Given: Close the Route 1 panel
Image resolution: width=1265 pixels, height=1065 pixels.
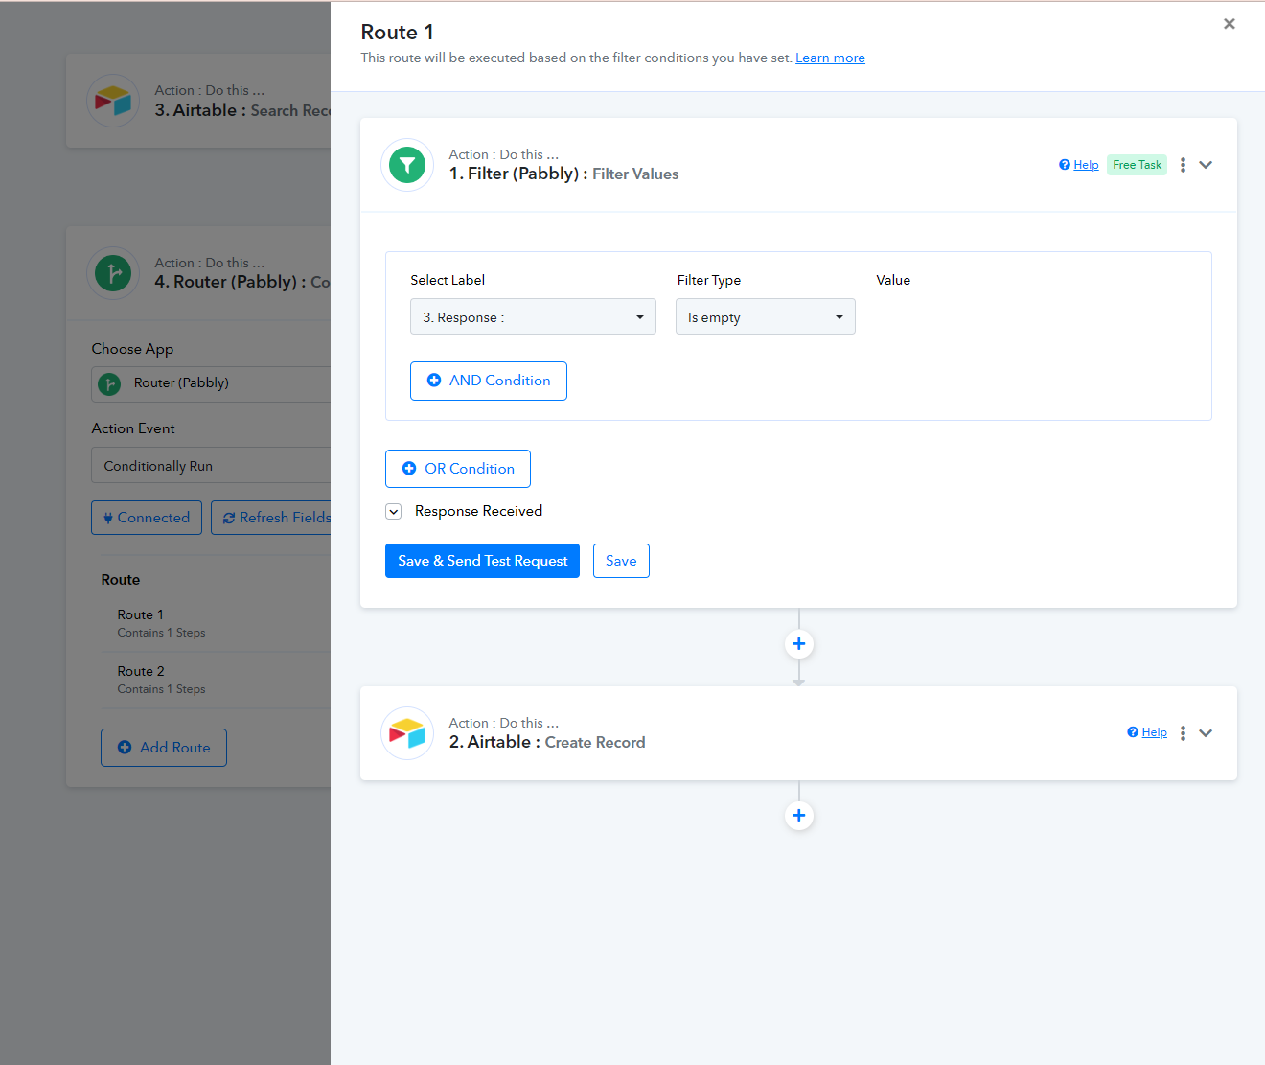Looking at the screenshot, I should 1230,24.
